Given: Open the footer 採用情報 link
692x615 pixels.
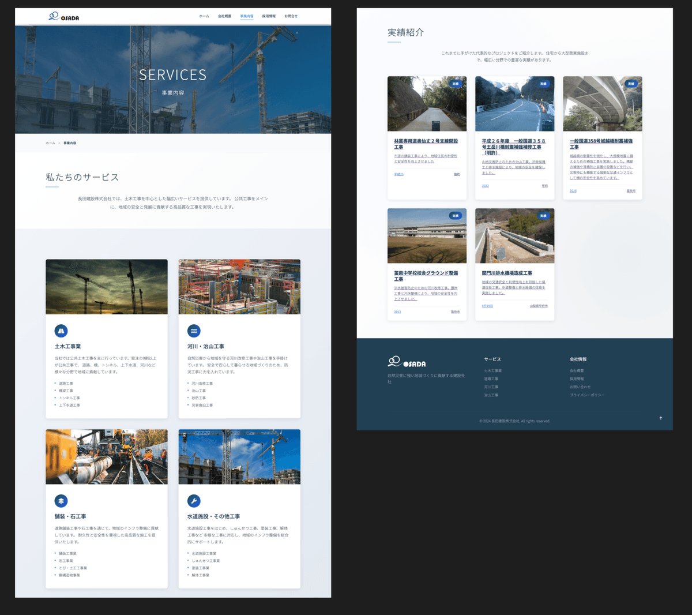Looking at the screenshot, I should click(577, 379).
